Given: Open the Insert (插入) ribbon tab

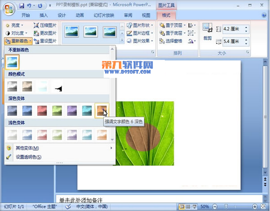Looking at the screenshot, I should 44,15.
